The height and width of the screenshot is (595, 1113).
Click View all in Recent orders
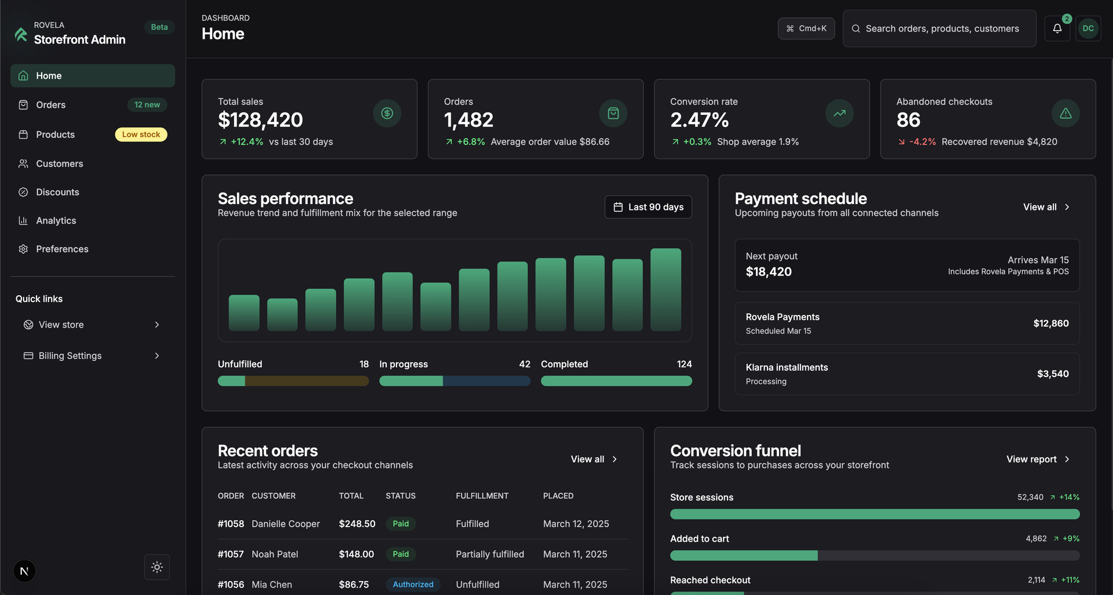[x=593, y=459]
